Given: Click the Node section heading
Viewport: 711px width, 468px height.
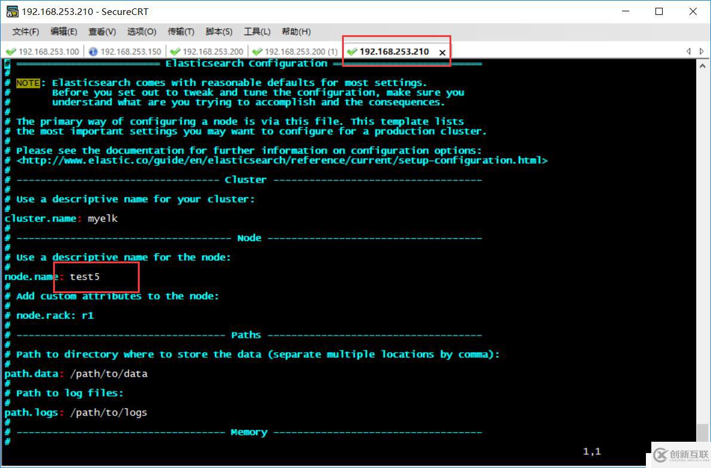Looking at the screenshot, I should click(249, 238).
